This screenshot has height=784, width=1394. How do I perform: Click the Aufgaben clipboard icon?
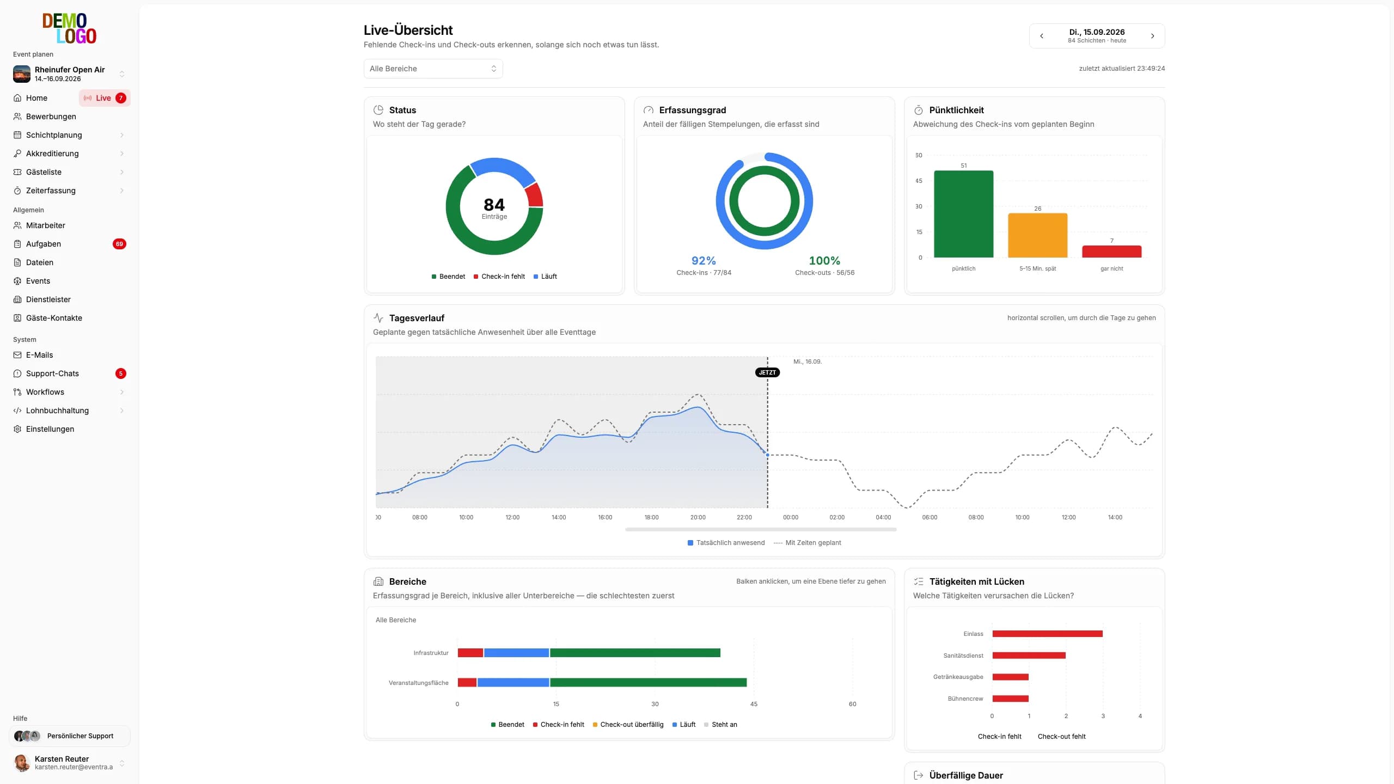pos(17,244)
